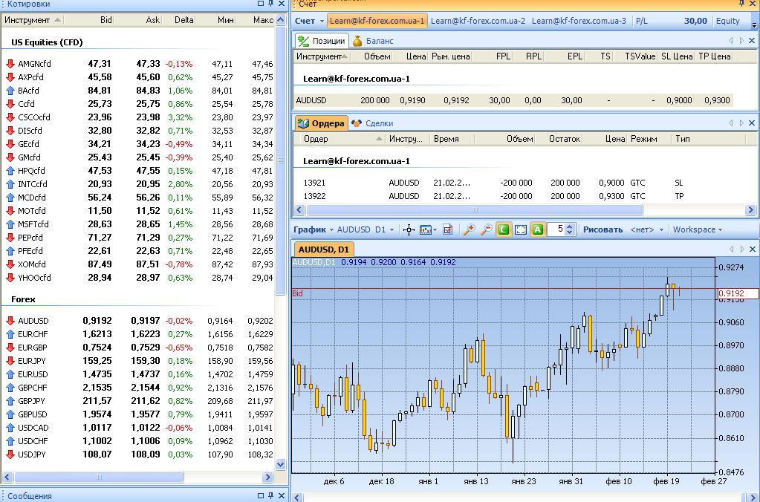This screenshot has width=760, height=502.
Task: Decrease the chart stepper value
Action: tap(570, 232)
